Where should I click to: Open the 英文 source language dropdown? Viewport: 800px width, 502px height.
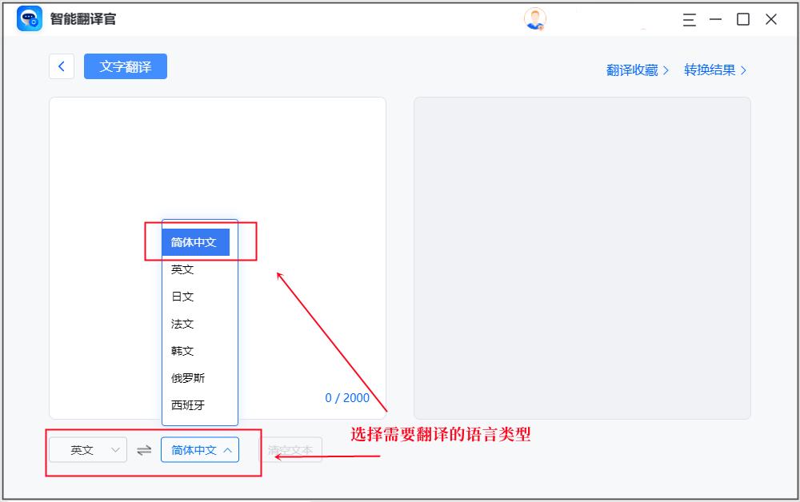click(x=87, y=449)
